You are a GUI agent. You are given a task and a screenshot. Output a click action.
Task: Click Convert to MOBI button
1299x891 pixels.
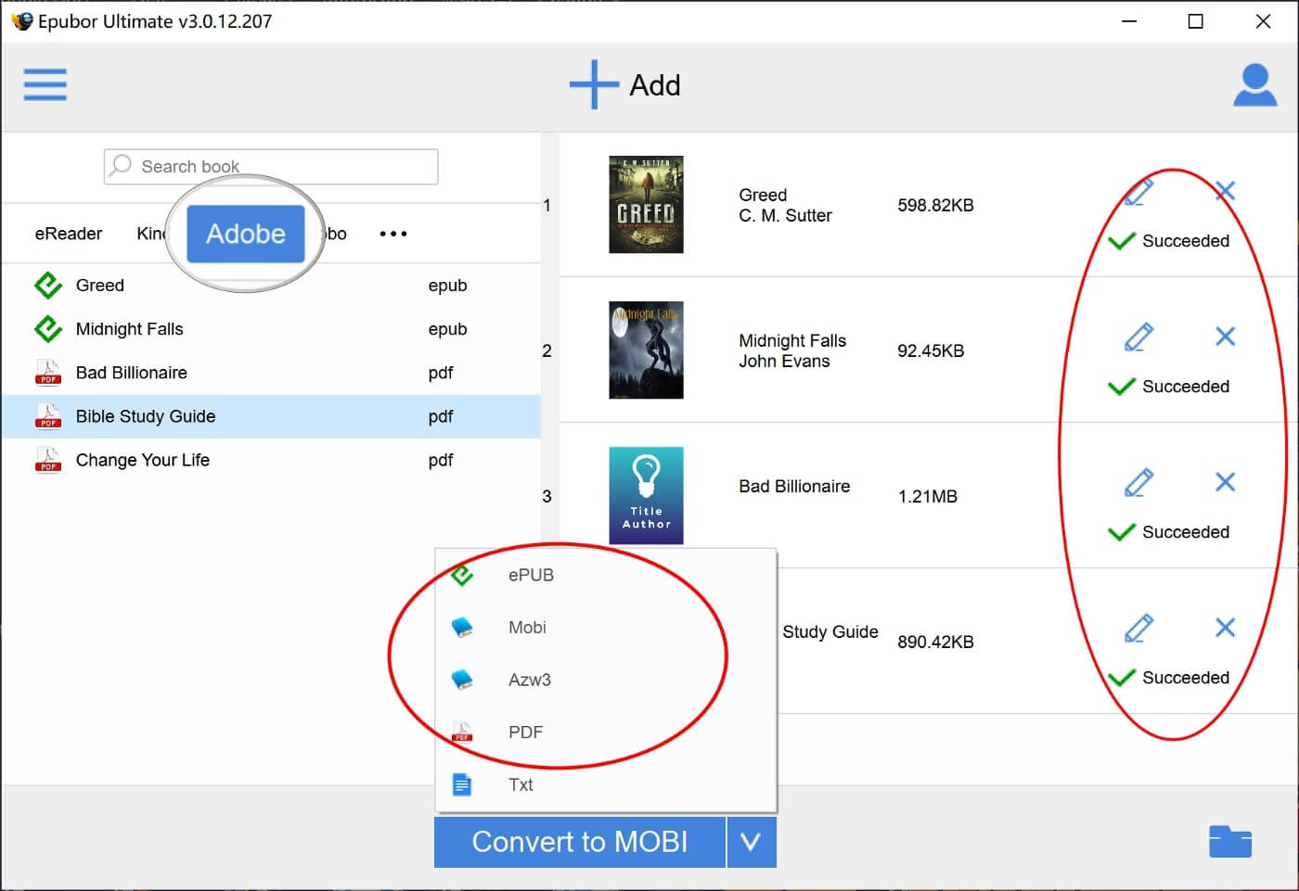coord(580,842)
